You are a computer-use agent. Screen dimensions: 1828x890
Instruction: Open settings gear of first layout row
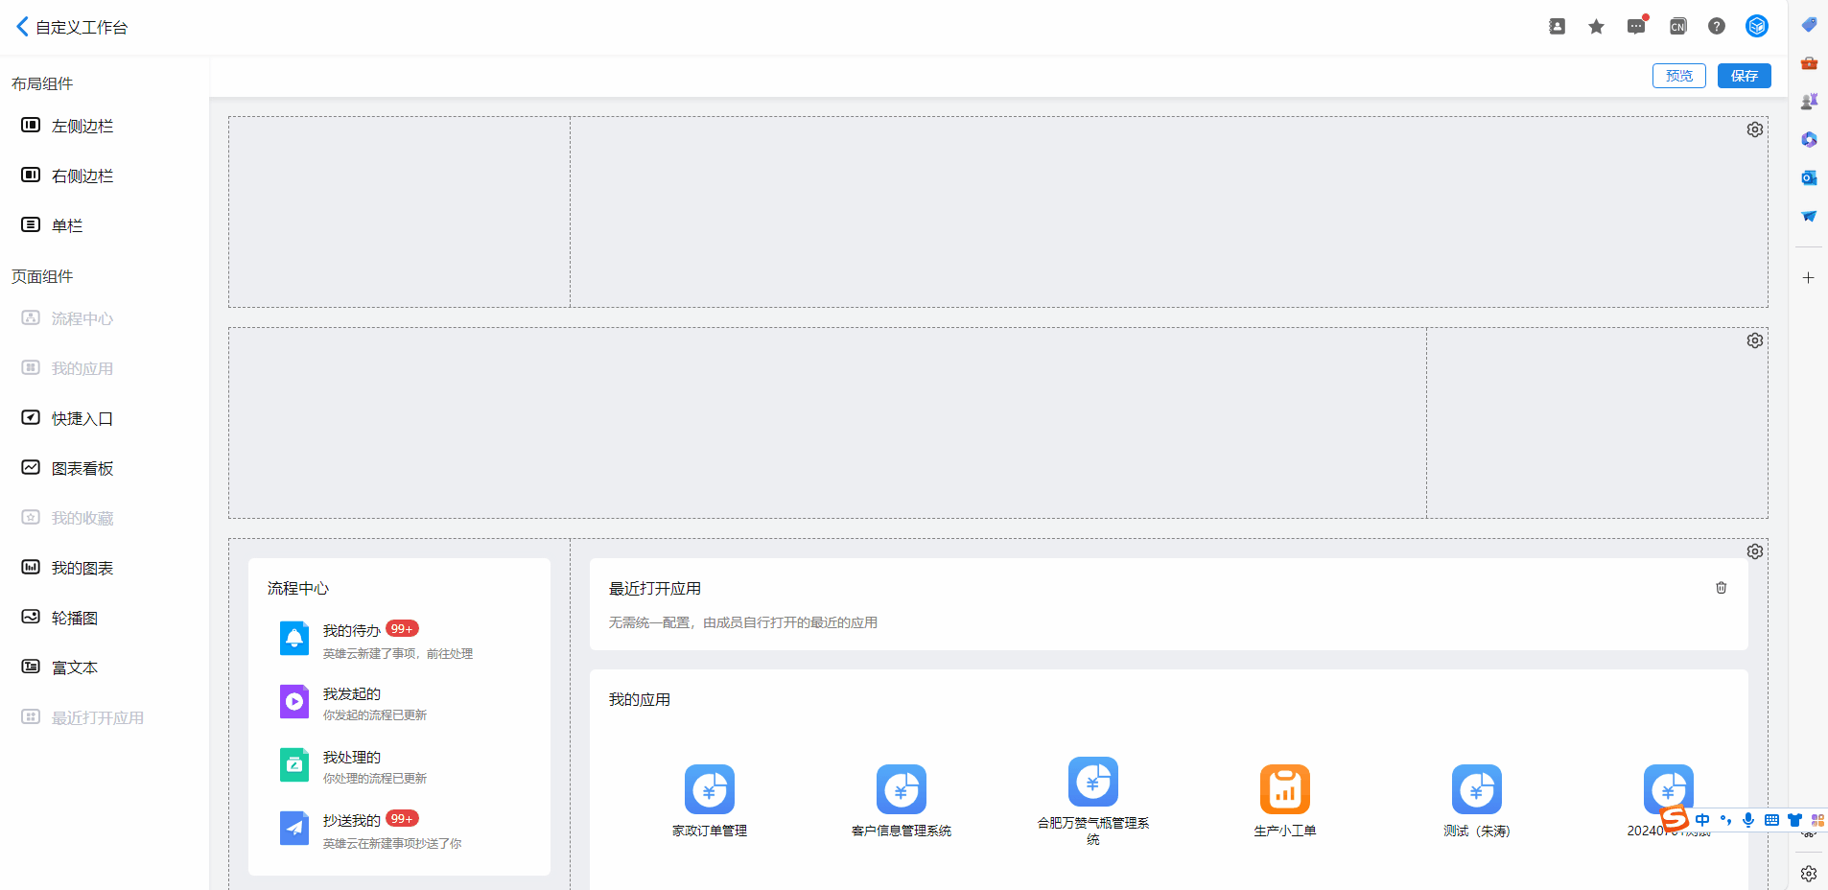(1754, 129)
